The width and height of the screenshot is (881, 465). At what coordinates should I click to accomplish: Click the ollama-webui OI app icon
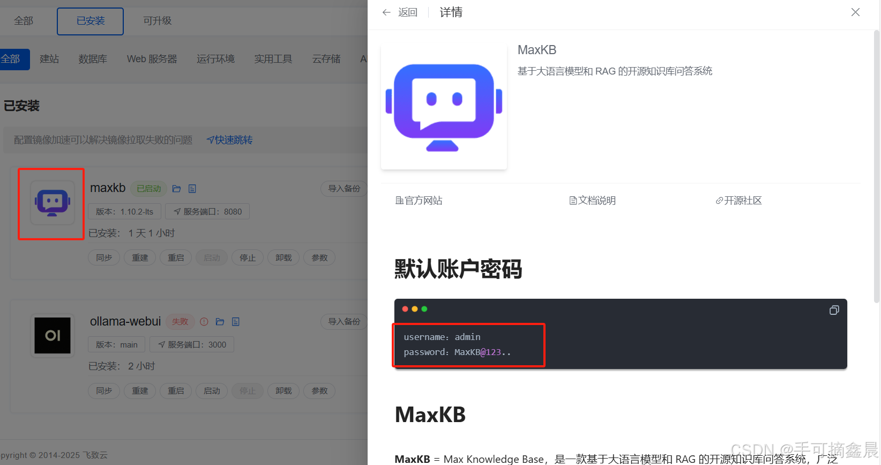click(x=53, y=336)
